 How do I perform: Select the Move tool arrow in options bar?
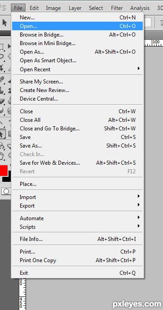pos(4,23)
